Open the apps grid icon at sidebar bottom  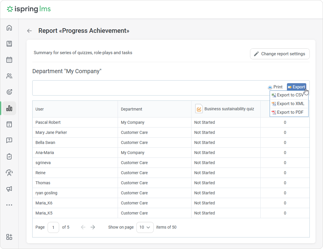click(9, 237)
